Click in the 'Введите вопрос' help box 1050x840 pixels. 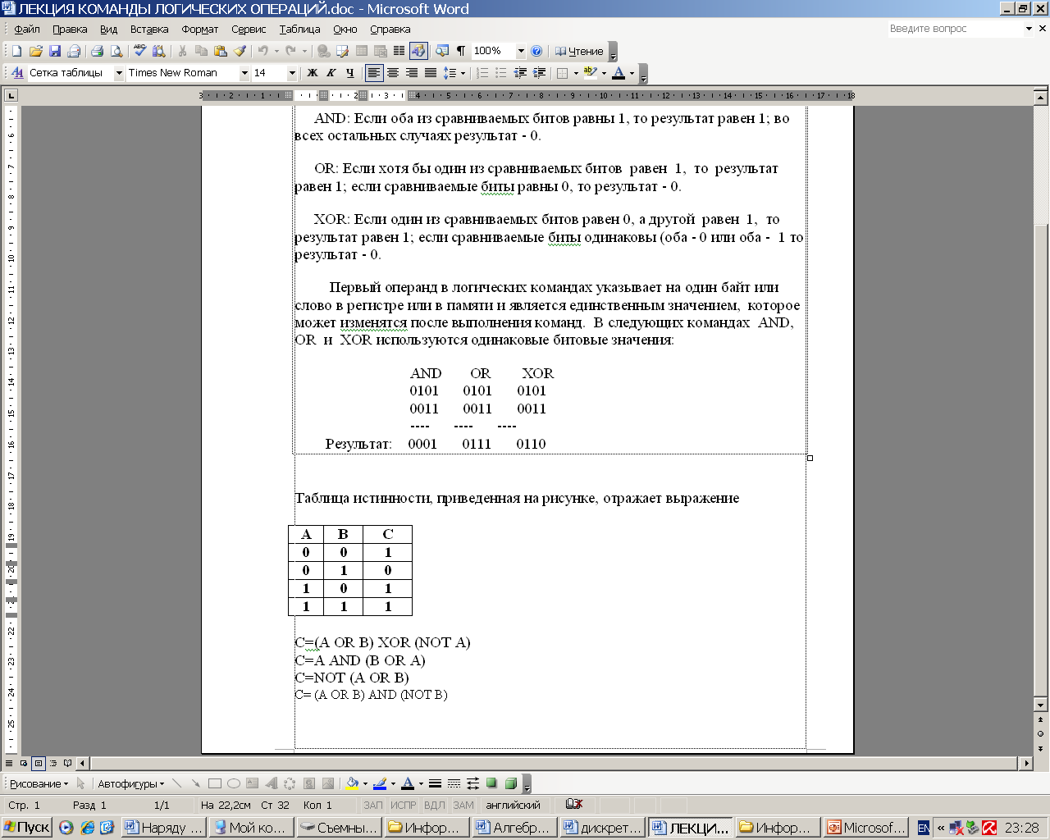(955, 29)
